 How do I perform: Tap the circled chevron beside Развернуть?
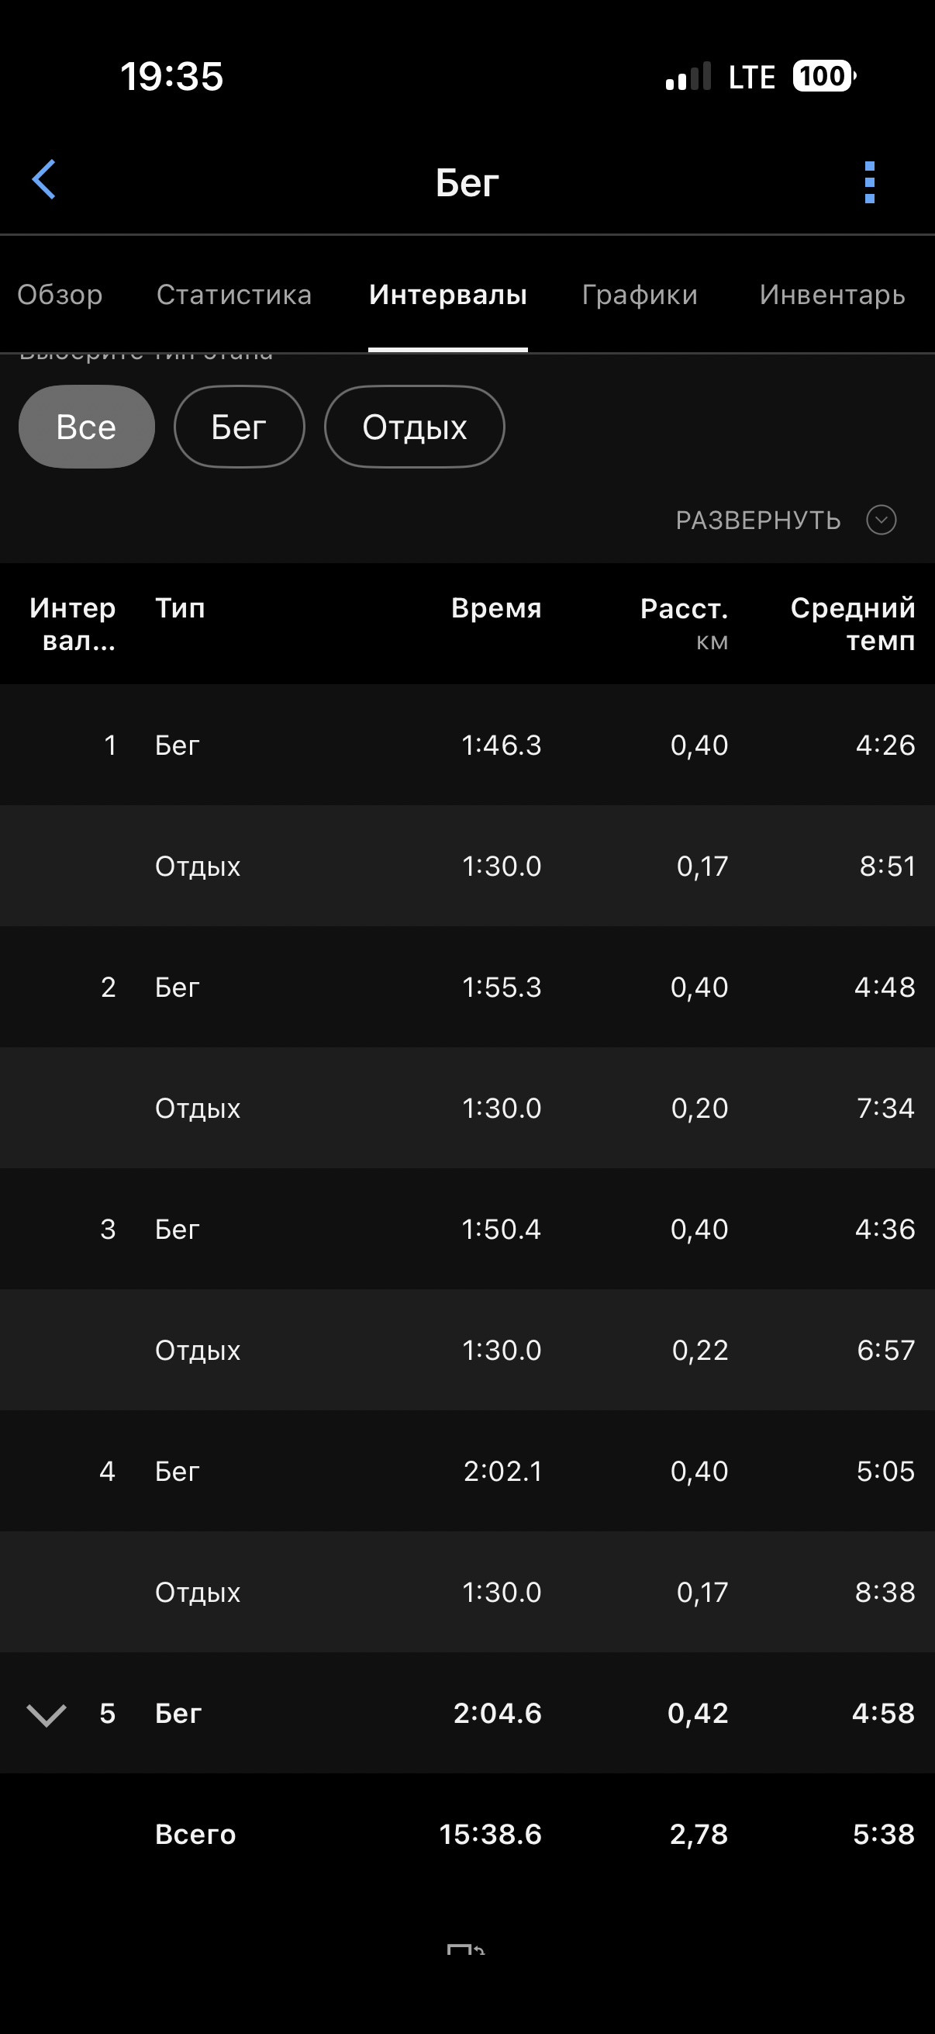point(881,520)
